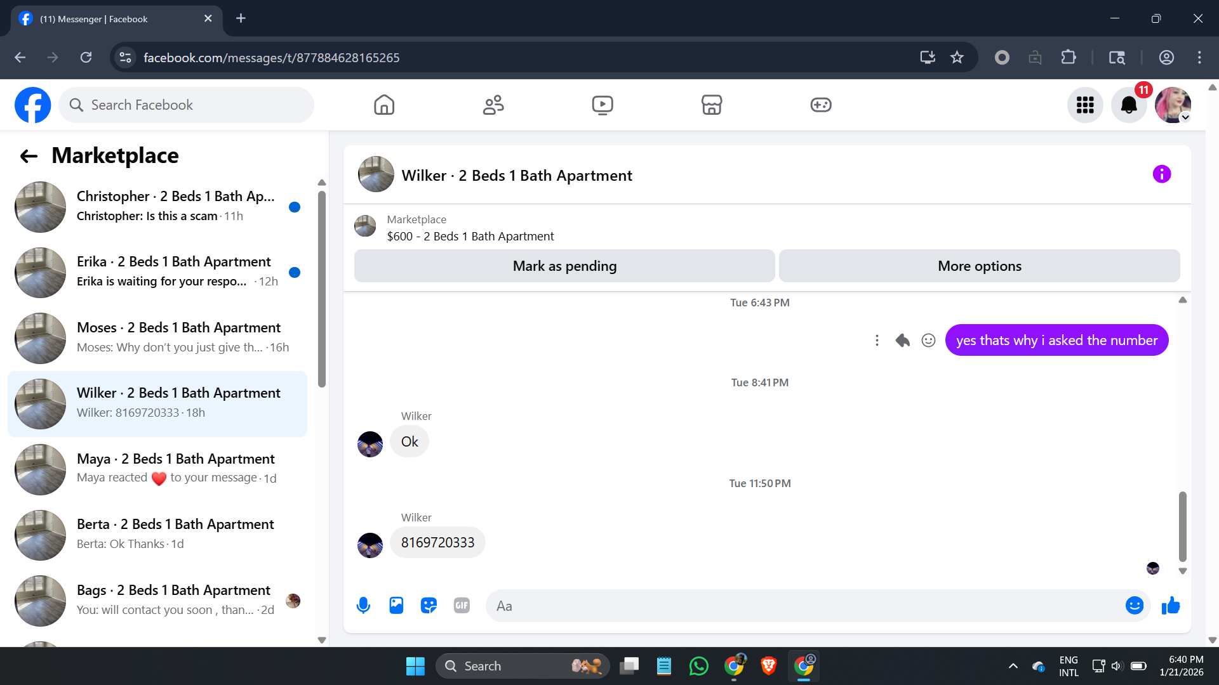Open WhatsApp from the Windows taskbar
This screenshot has width=1219, height=685.
698,666
